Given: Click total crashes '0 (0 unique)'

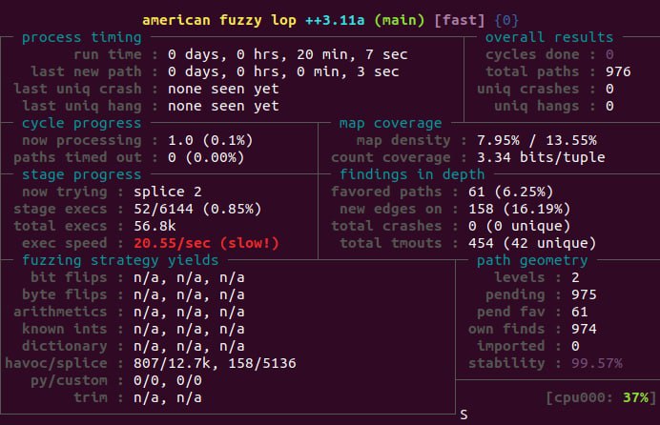Looking at the screenshot, I should (x=519, y=226).
